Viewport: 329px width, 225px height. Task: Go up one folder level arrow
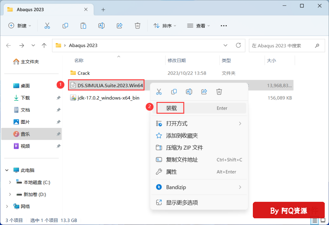(x=44, y=45)
